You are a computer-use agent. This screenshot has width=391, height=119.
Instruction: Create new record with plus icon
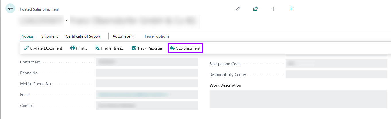click(x=274, y=9)
